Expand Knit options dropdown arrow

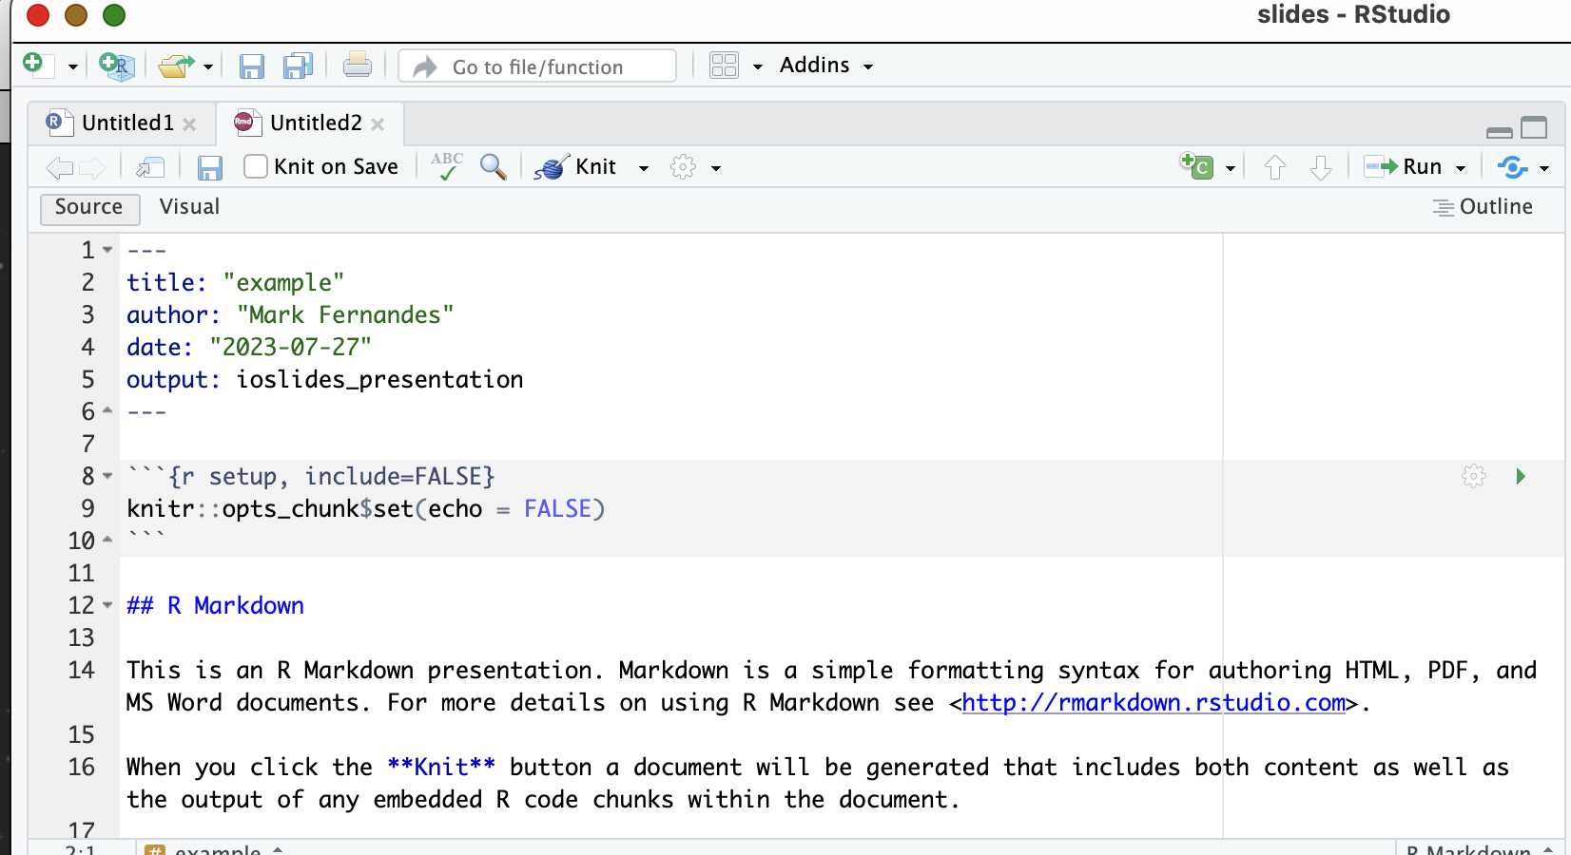coord(644,168)
